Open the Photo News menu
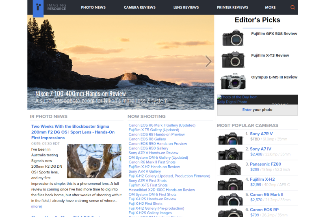 pos(93,7)
